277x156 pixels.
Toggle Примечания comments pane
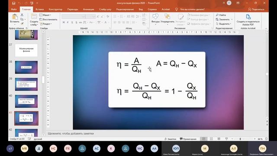point(188,139)
